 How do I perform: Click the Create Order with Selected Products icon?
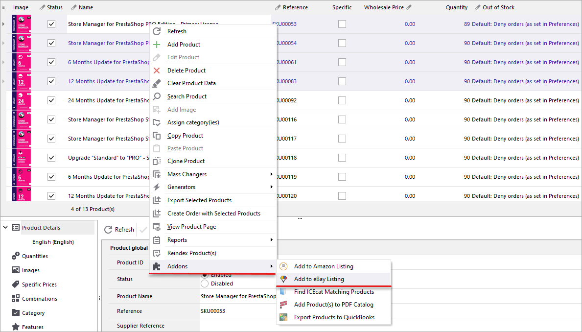(x=157, y=213)
